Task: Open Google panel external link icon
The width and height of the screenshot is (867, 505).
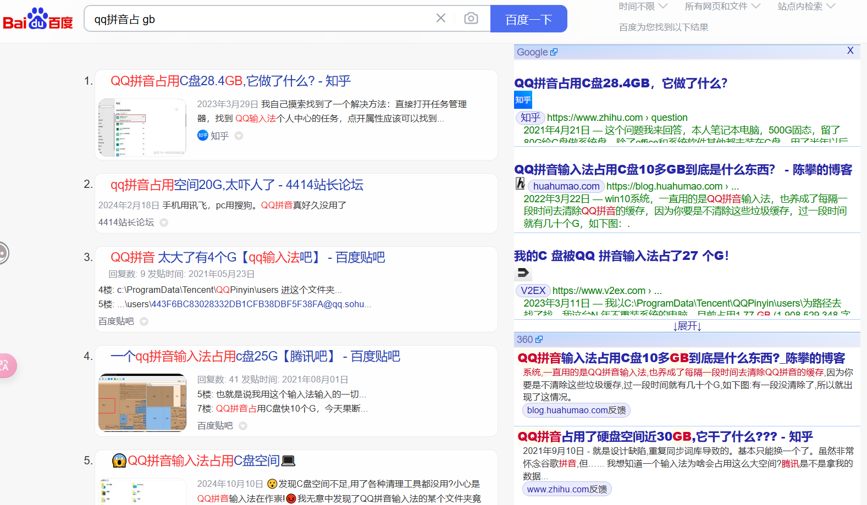Action: pos(554,52)
